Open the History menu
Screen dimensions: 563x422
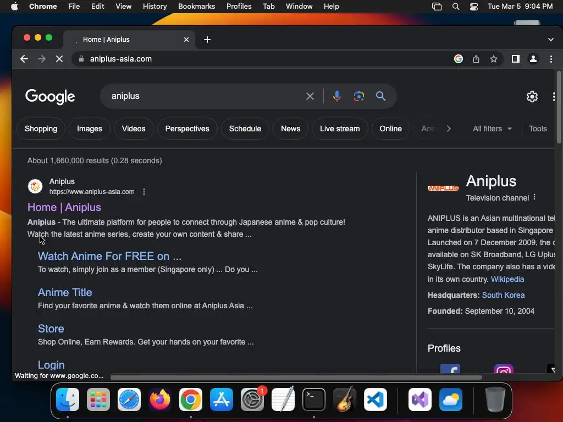154,7
